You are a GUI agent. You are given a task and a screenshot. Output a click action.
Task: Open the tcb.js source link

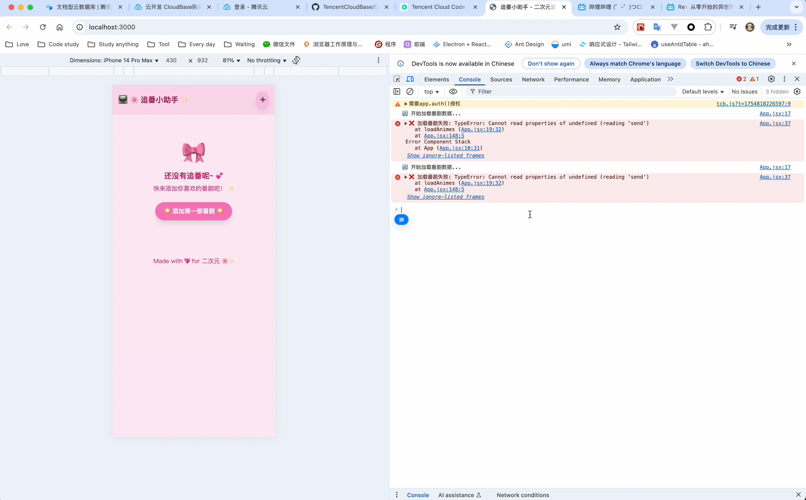click(x=753, y=104)
